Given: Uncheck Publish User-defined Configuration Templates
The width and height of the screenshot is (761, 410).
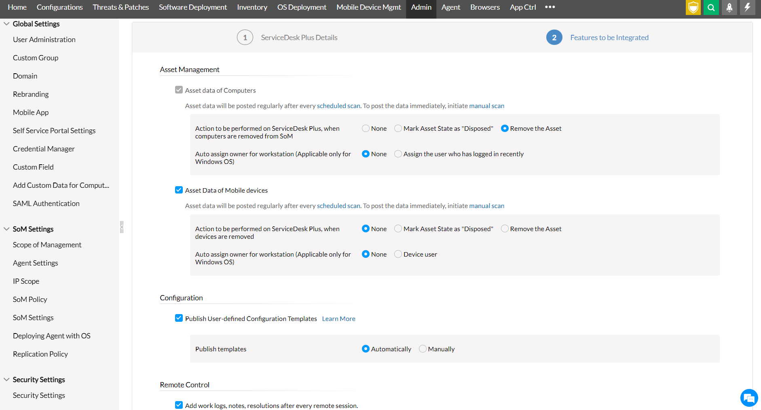Looking at the screenshot, I should coord(179,319).
